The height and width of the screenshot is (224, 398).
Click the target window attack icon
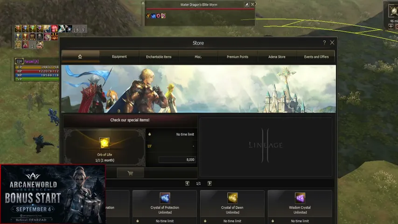click(247, 5)
